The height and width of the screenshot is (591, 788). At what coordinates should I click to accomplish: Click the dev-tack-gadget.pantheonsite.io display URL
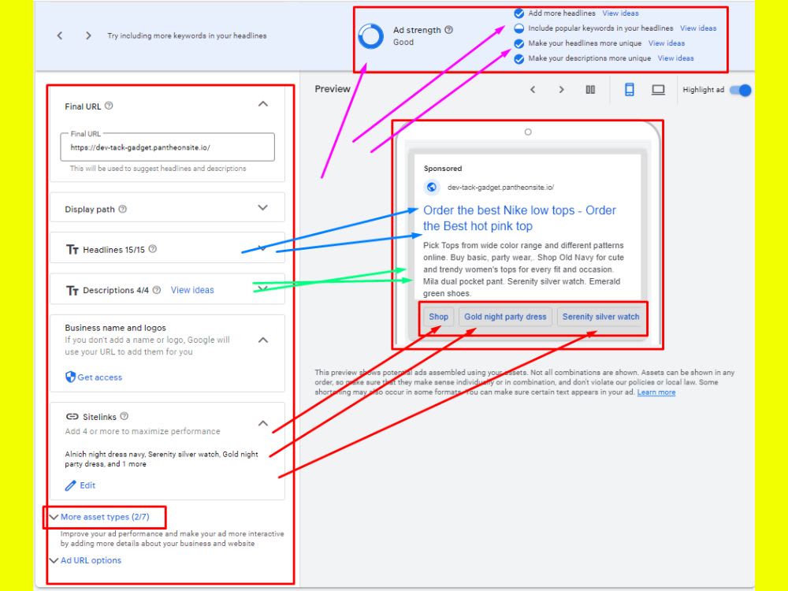coord(500,187)
